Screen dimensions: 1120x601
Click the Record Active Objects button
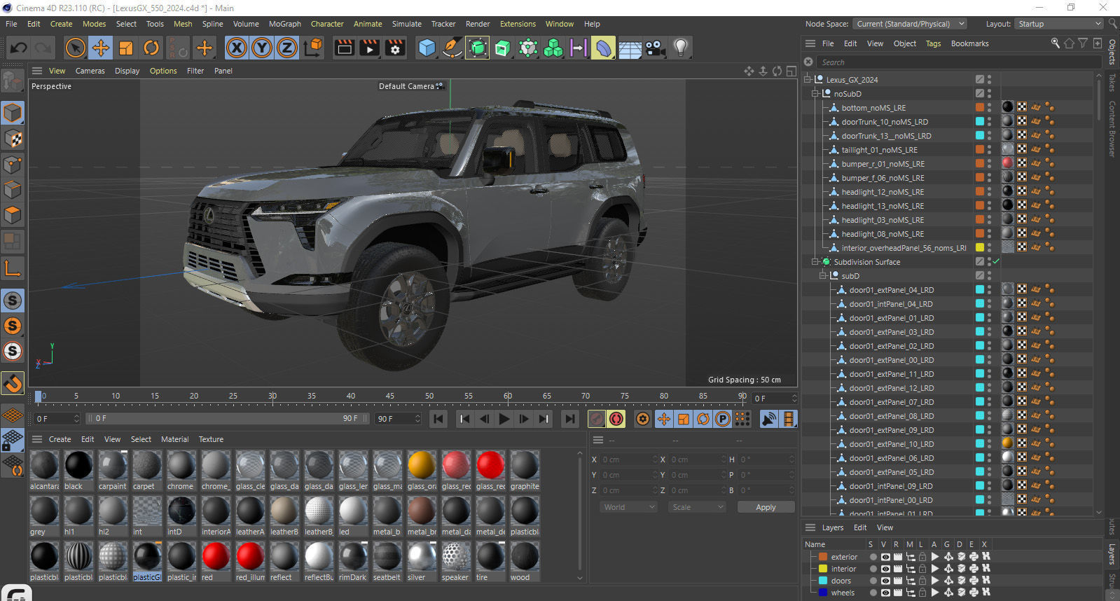pos(596,419)
